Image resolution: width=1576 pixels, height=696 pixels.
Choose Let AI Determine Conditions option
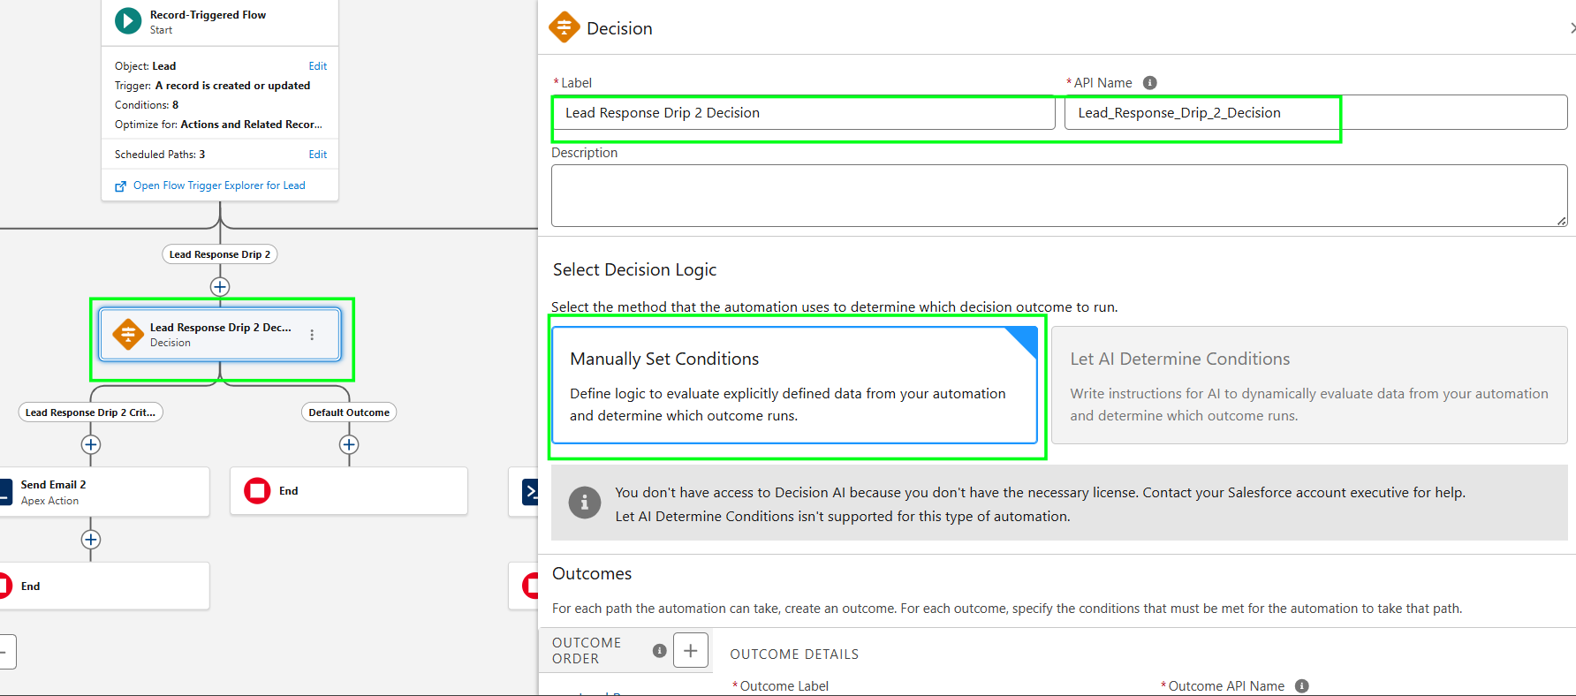click(1309, 385)
